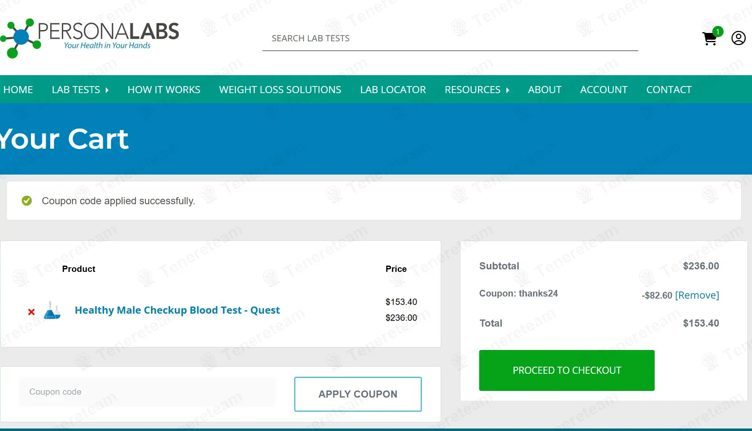
Task: Click the Your Cart heading
Action: coord(64,139)
